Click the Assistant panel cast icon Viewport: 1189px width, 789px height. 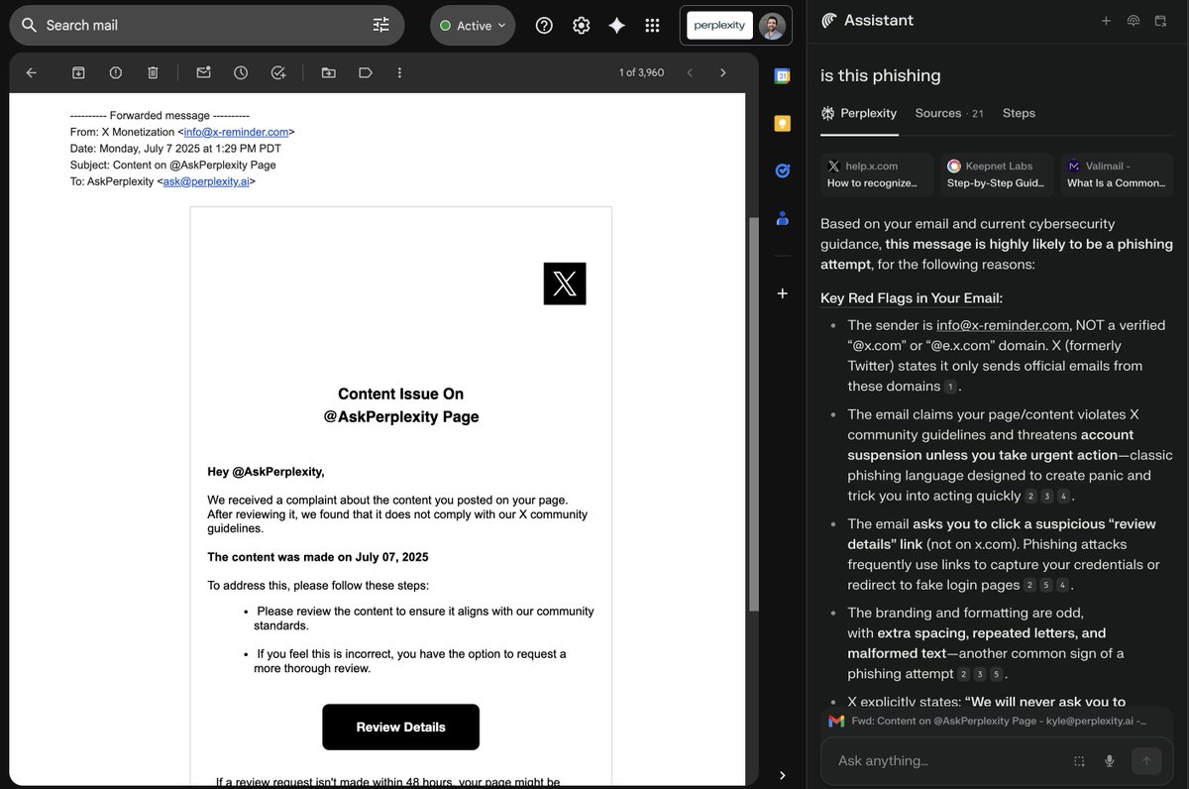tap(1134, 21)
